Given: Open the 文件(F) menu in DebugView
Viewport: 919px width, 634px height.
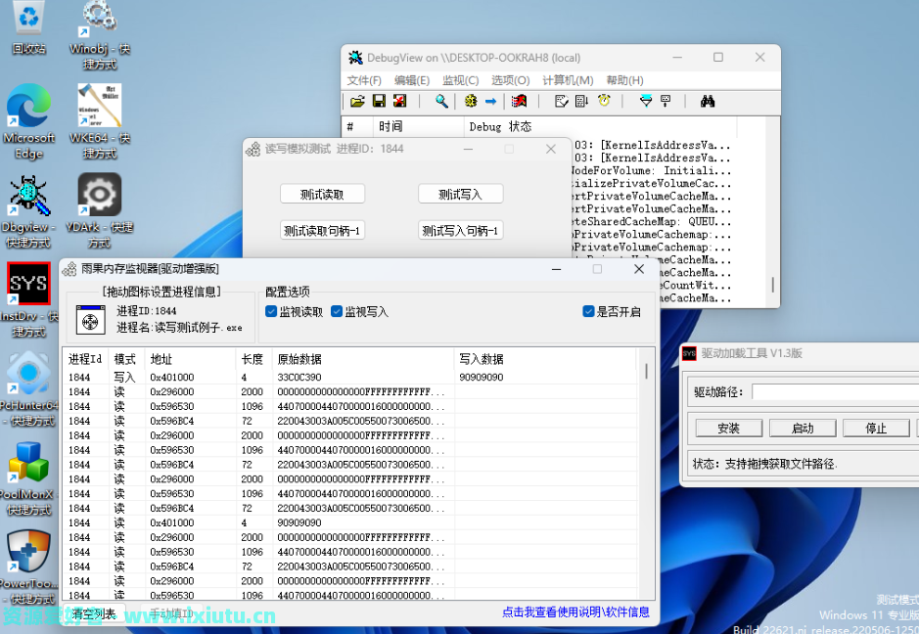Looking at the screenshot, I should [x=364, y=80].
